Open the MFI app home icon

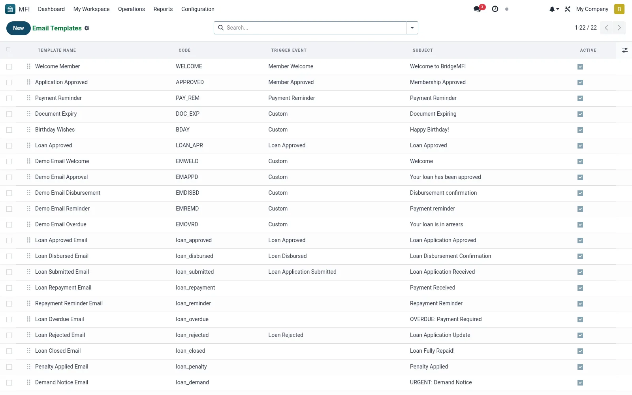[10, 9]
